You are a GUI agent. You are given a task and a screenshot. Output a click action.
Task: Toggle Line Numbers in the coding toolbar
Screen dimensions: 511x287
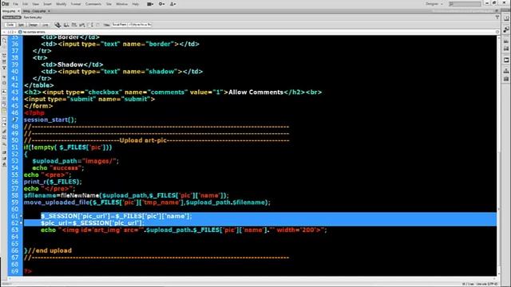point(4,92)
